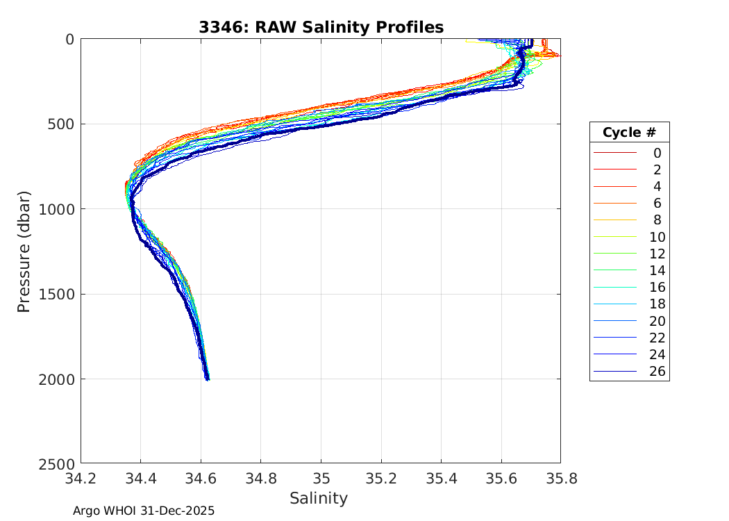This screenshot has height=521, width=729.
Task: Click the profile curves' end at 2000 dbar
Action: pos(208,379)
